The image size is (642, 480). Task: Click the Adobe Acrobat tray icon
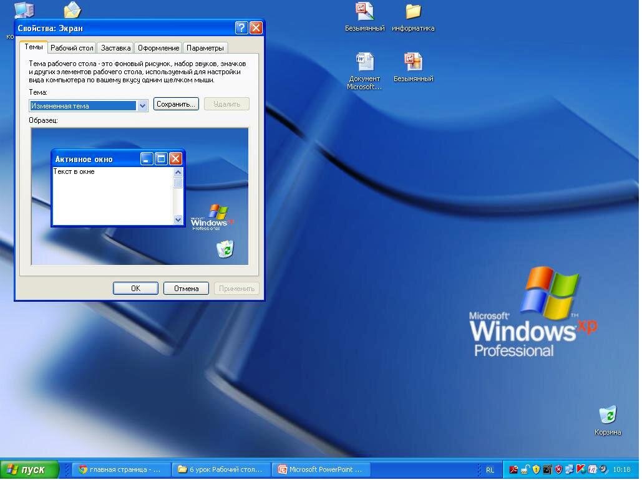(x=513, y=469)
